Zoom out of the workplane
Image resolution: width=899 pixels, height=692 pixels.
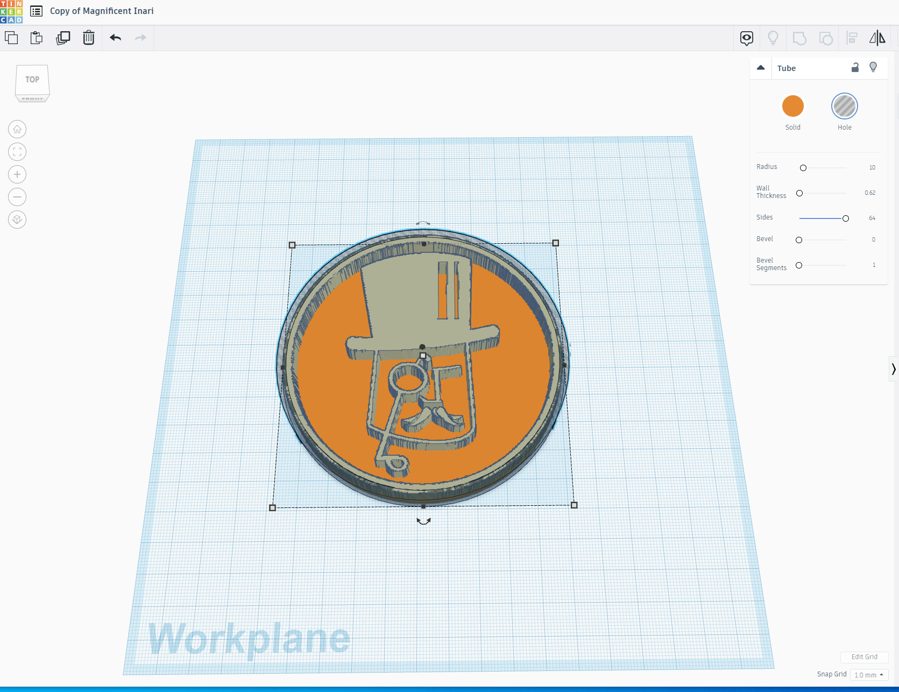pos(17,197)
